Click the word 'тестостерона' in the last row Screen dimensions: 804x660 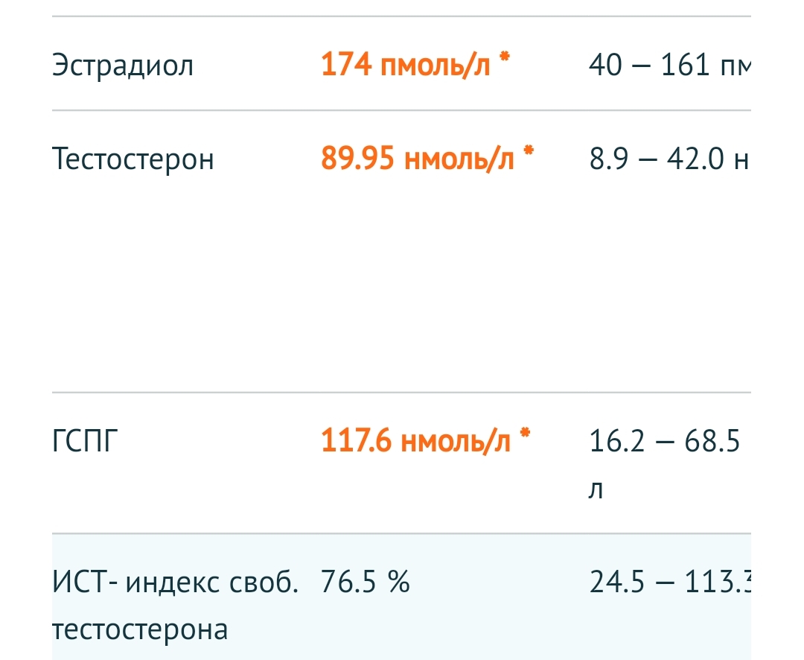pyautogui.click(x=140, y=629)
